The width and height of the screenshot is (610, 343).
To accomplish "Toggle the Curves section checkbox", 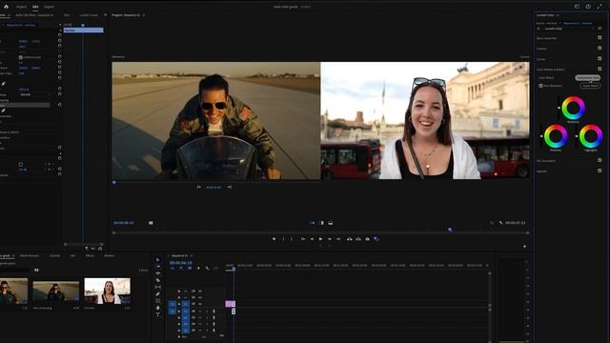I will (600, 59).
